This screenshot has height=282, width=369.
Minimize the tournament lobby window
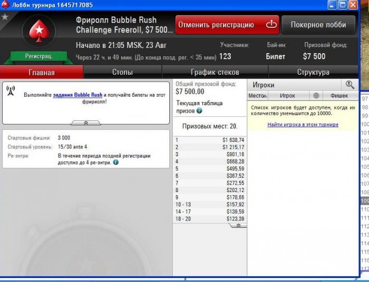coord(332,5)
